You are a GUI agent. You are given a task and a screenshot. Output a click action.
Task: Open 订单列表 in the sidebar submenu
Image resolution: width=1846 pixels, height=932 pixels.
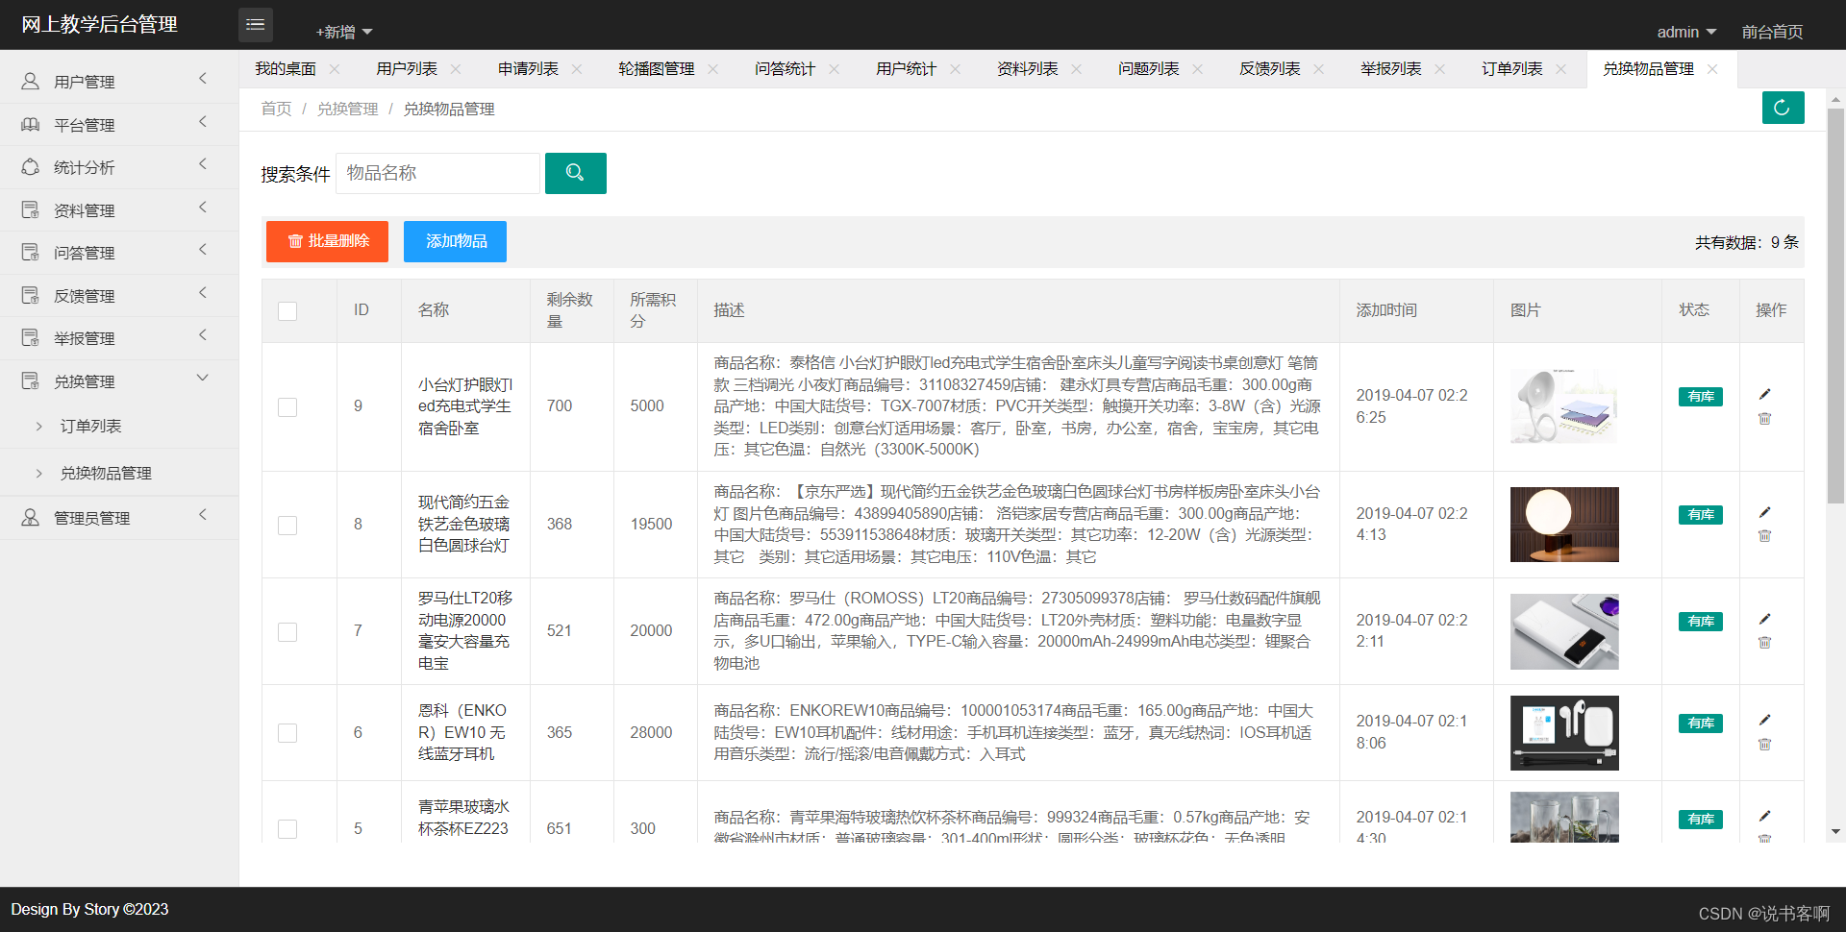[90, 426]
